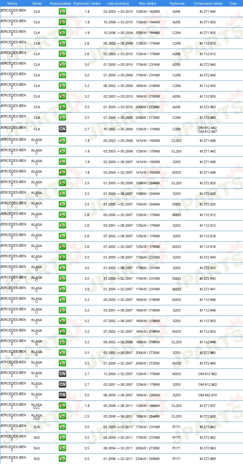This screenshot has height=464, width=243.
Task: Click the PB icon in the 05.2002 -> 05.2008 row
Action: click(x=62, y=141)
